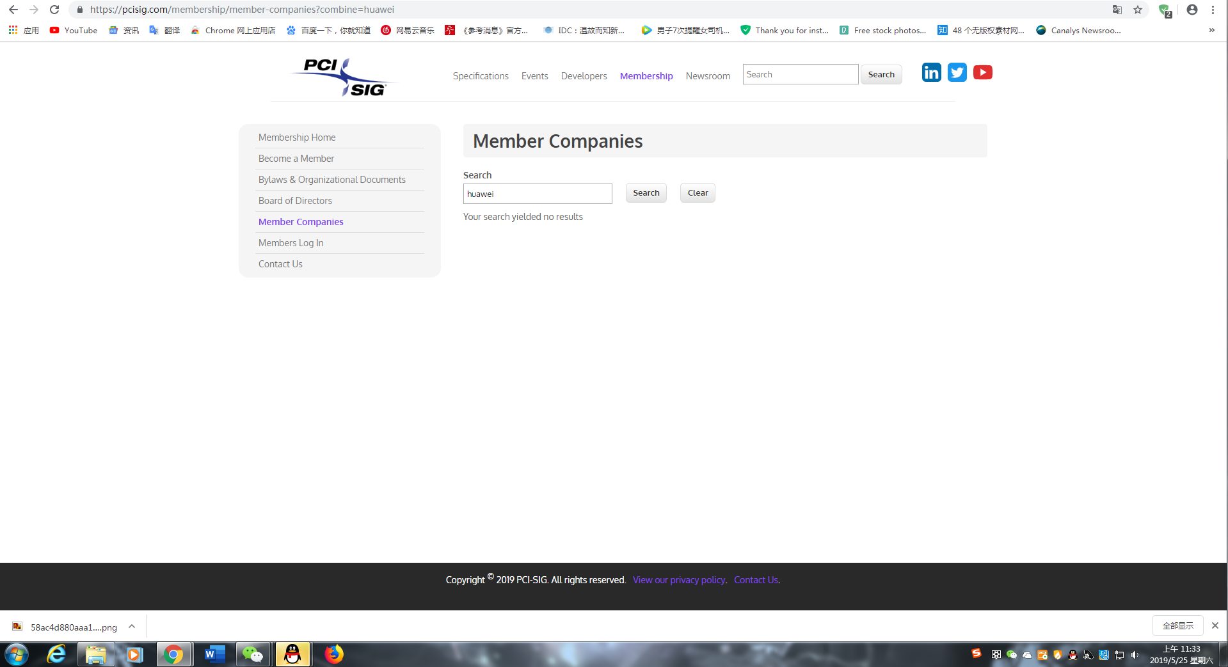Open the 百度一下 bookmark
1228x667 pixels.
click(328, 30)
